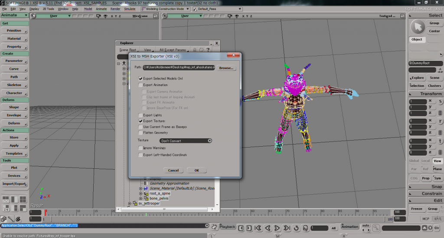
Task: Click the Primitive button
Action: [x=14, y=31]
